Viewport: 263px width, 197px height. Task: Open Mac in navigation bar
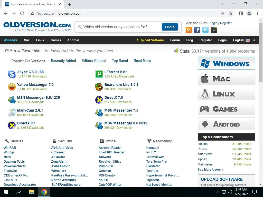26,40
